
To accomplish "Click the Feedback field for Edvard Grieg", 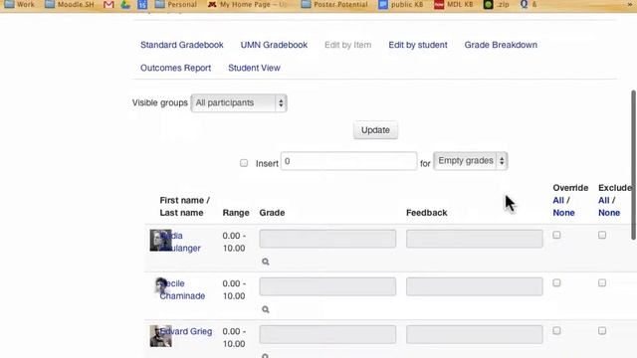I will pyautogui.click(x=475, y=334).
